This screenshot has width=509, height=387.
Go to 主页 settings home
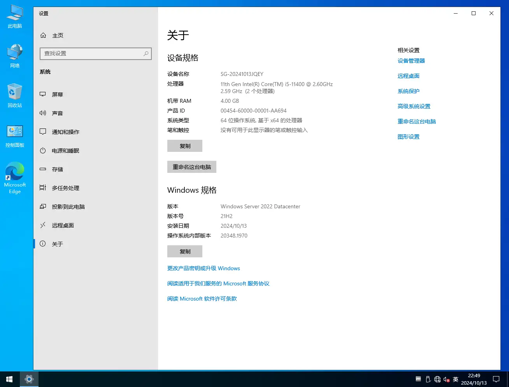click(95, 35)
